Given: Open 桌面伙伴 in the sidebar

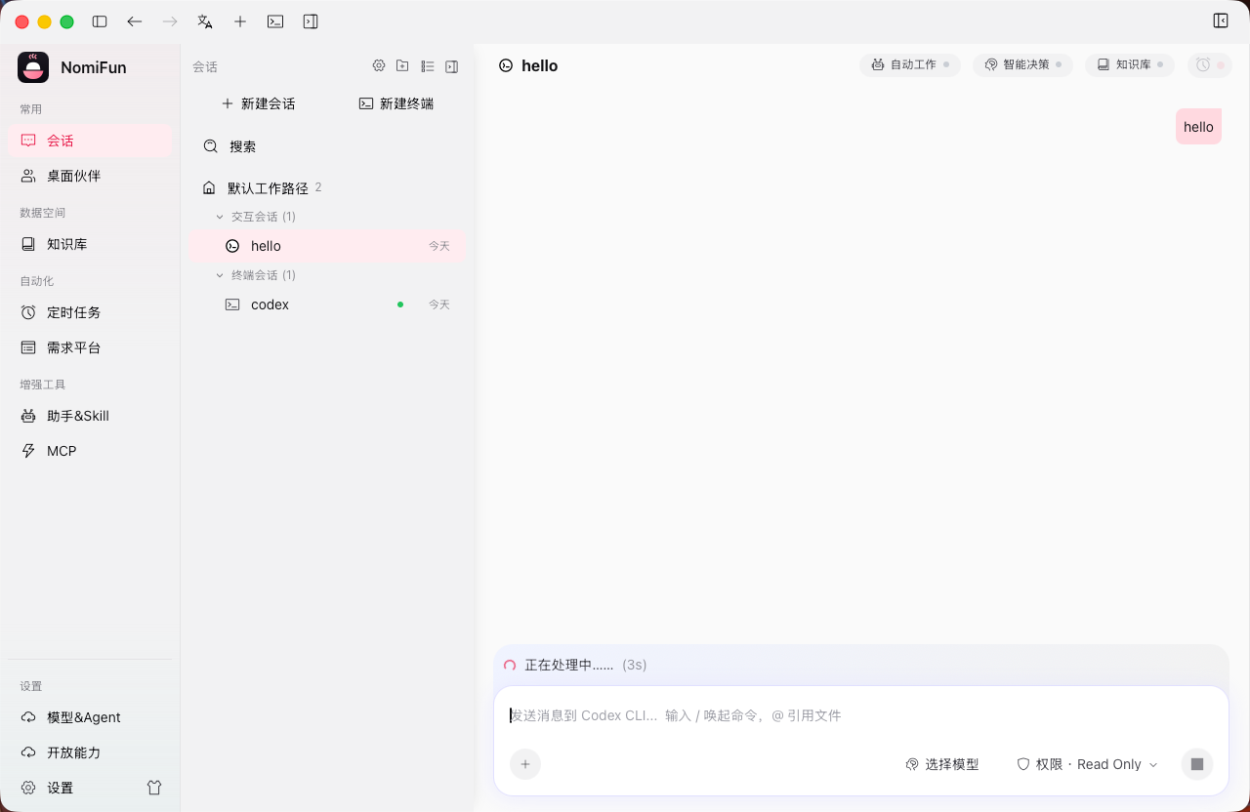Looking at the screenshot, I should click(90, 176).
